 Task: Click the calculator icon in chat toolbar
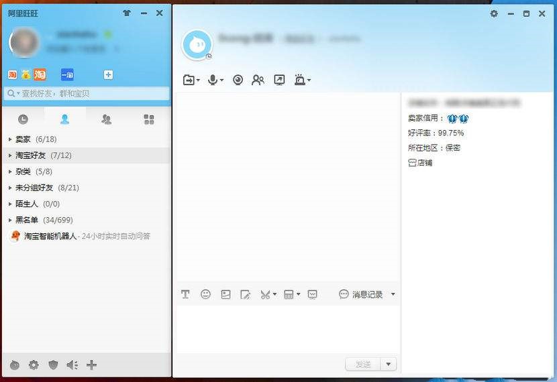(289, 294)
